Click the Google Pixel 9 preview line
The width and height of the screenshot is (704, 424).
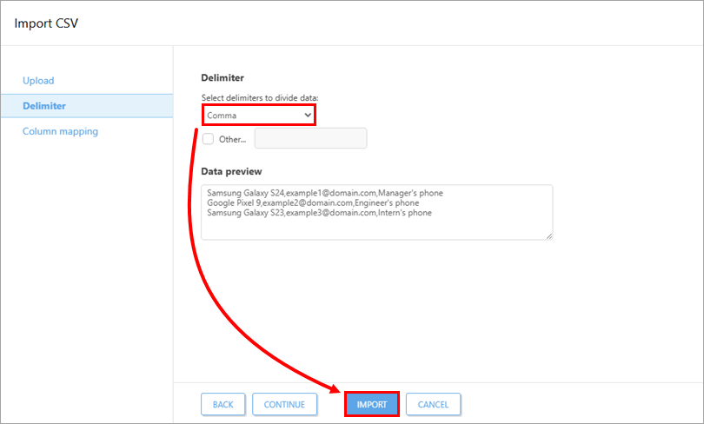(x=313, y=202)
